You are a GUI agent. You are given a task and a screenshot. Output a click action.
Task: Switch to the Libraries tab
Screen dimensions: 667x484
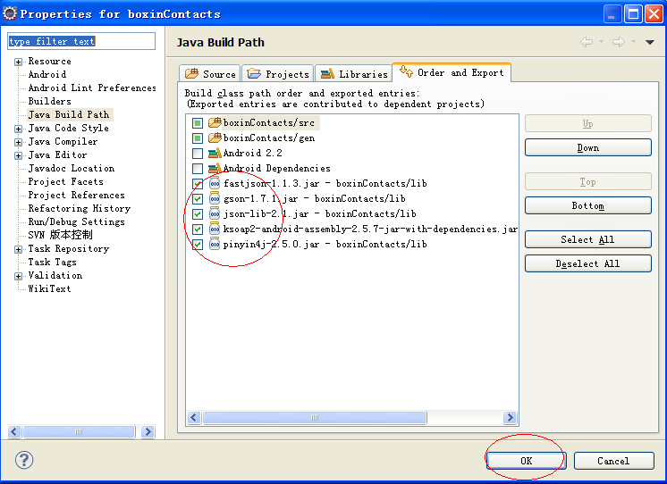(353, 73)
